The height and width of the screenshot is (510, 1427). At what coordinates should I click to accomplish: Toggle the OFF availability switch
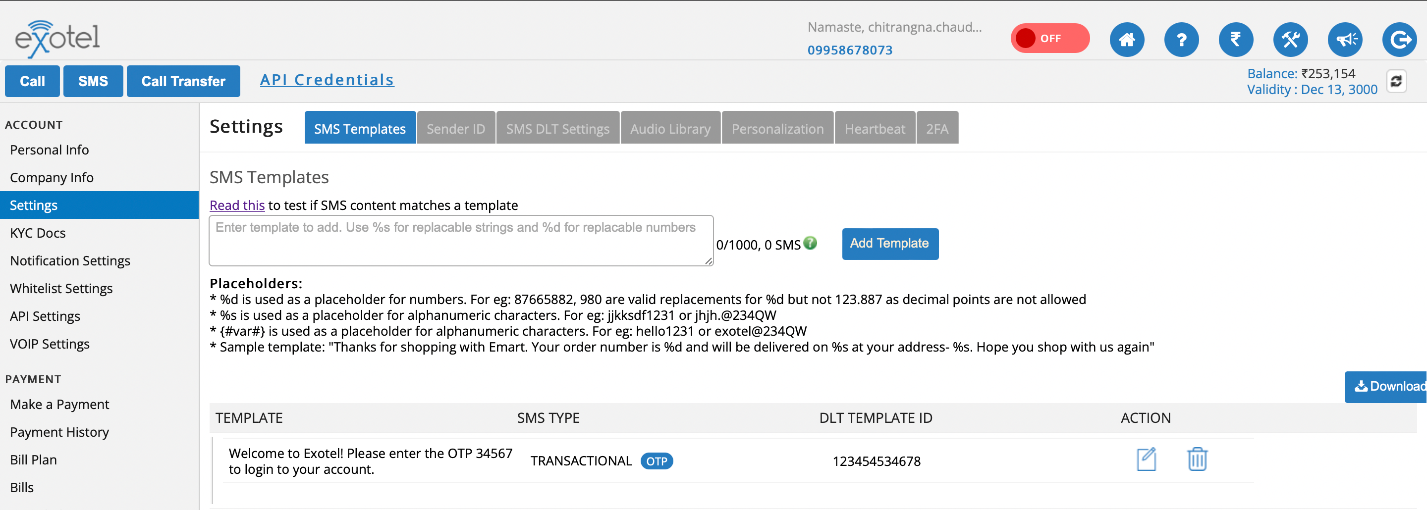click(1050, 38)
